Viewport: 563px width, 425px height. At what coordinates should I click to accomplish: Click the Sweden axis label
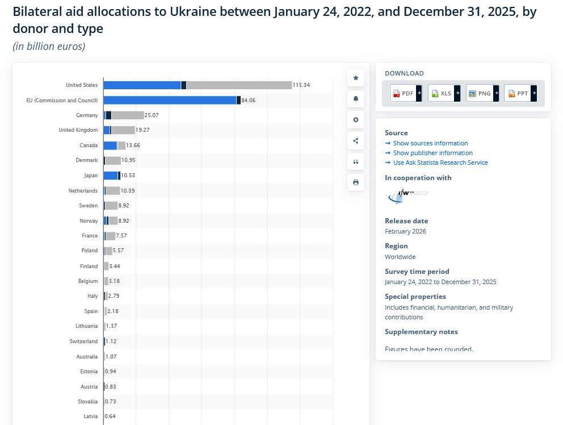pos(89,206)
